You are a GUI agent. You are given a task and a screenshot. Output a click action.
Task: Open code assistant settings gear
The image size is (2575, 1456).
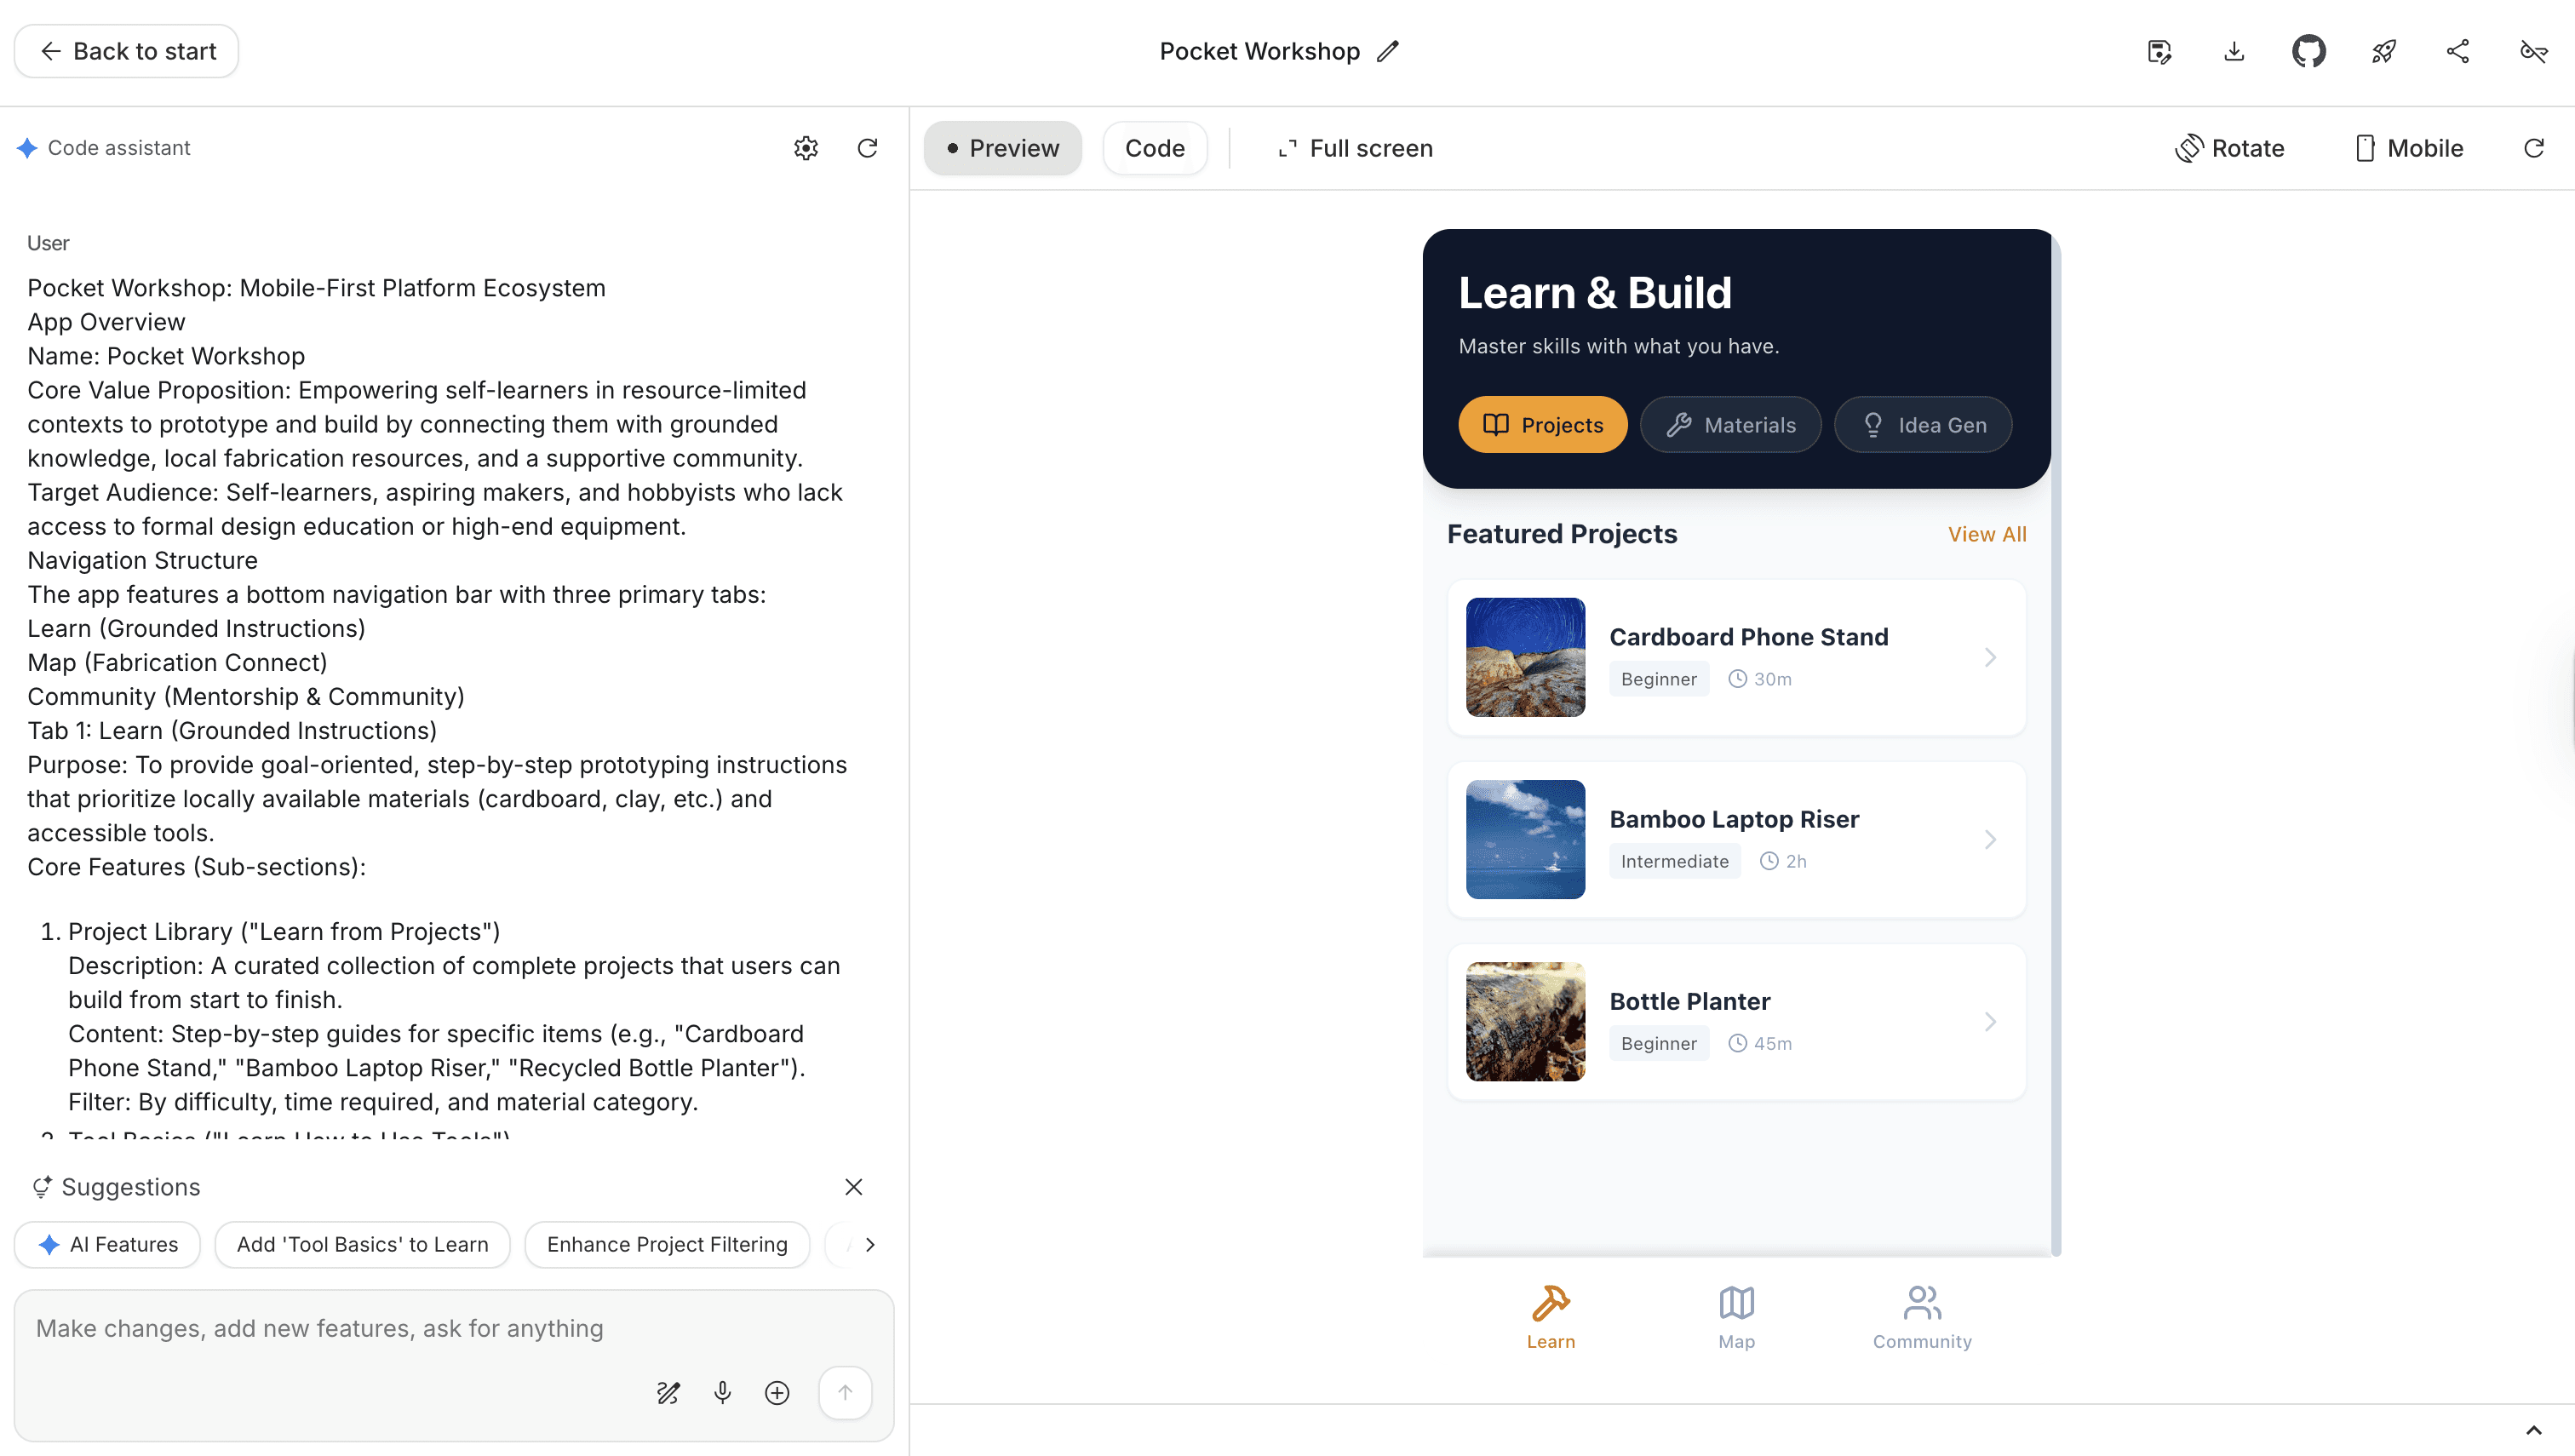[806, 148]
